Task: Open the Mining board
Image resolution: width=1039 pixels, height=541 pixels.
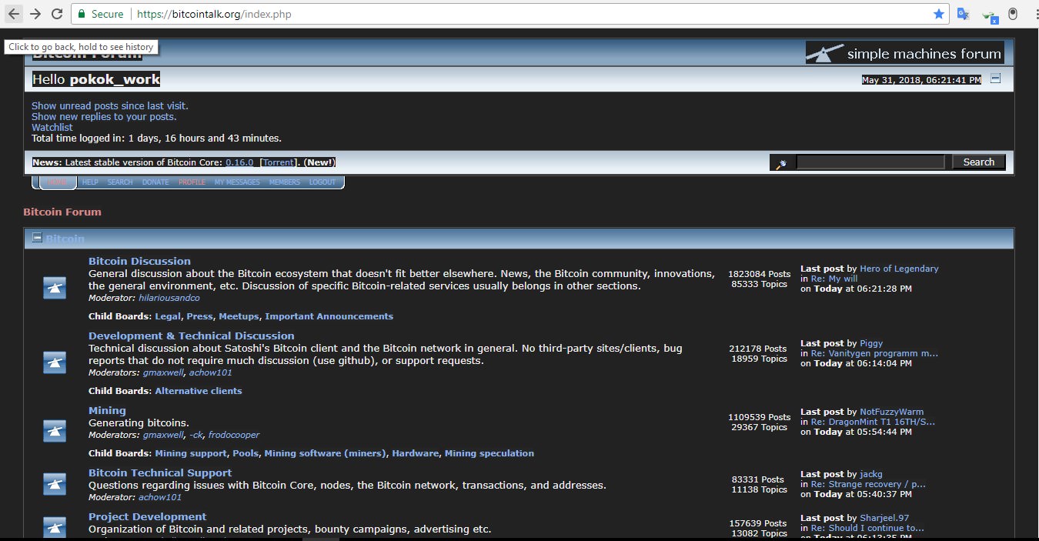Action: coord(107,410)
